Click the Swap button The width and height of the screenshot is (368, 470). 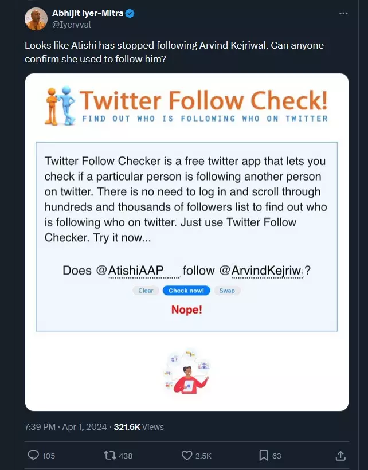coord(227,291)
